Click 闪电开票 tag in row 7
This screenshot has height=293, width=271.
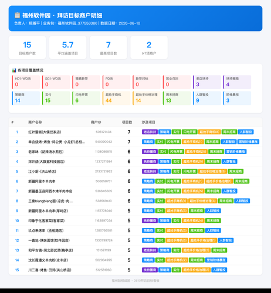coord(173,191)
